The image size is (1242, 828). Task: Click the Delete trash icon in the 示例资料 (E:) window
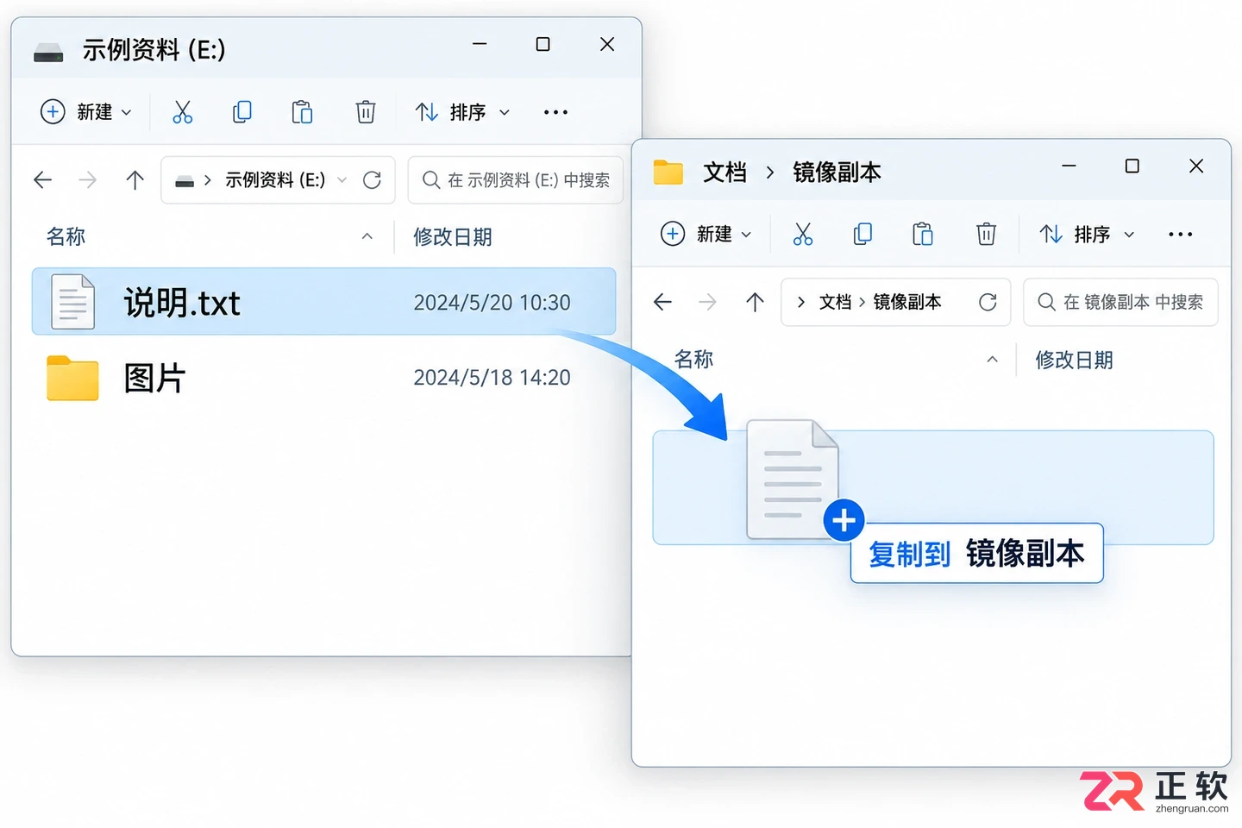366,112
